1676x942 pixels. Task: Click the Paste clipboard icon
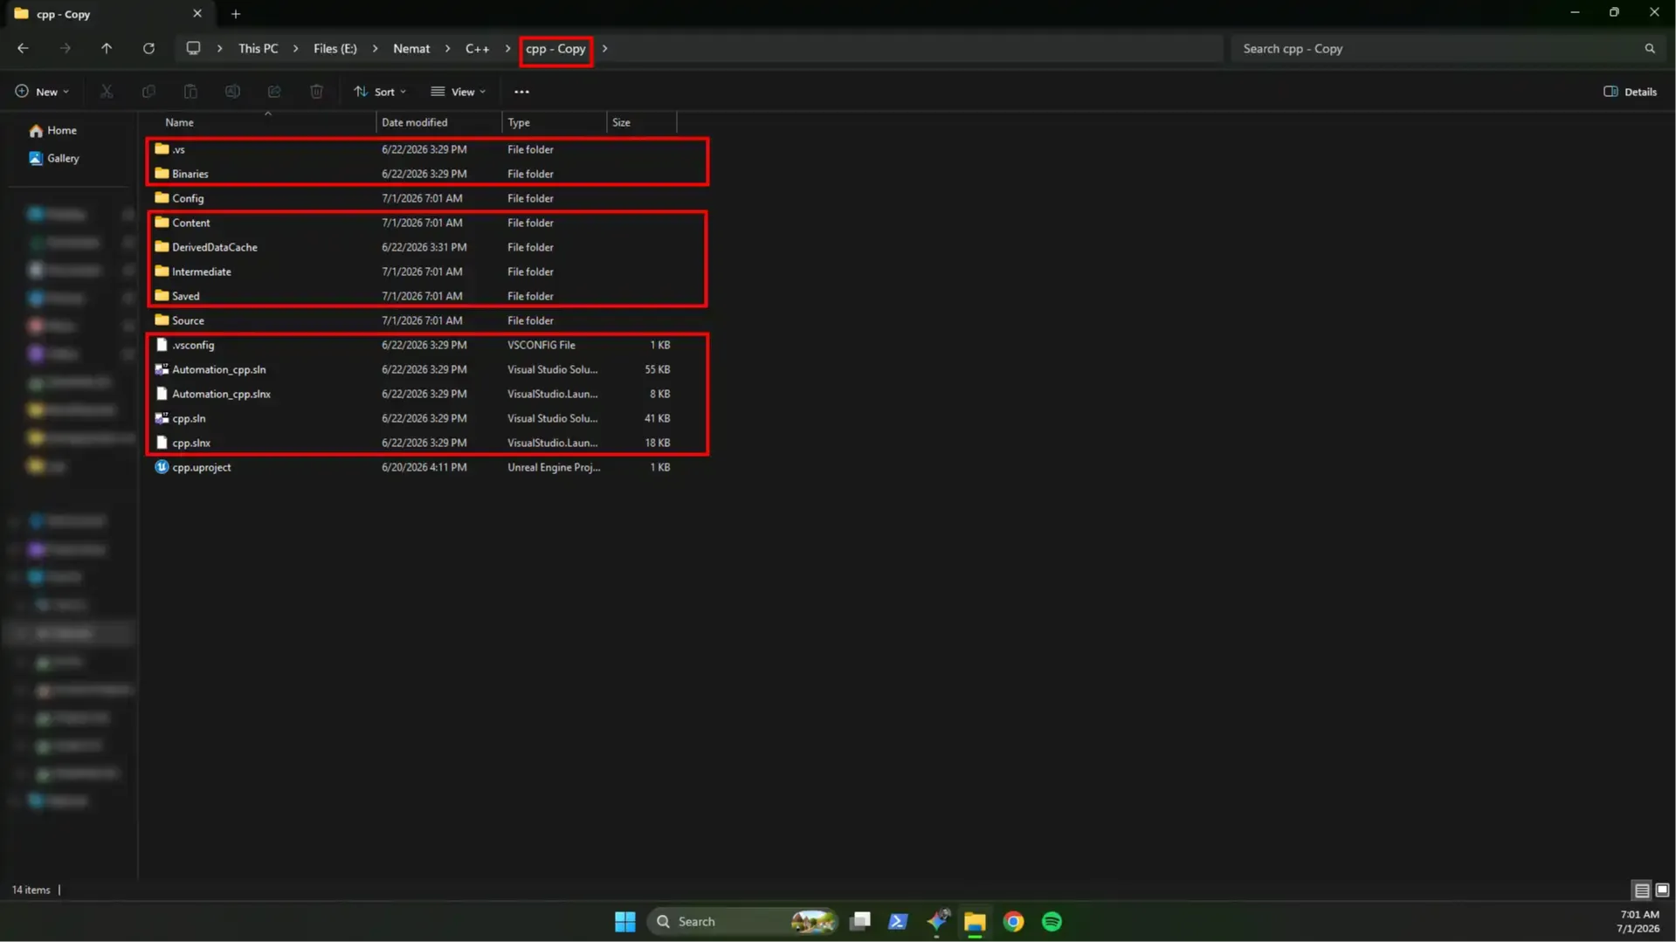coord(190,92)
